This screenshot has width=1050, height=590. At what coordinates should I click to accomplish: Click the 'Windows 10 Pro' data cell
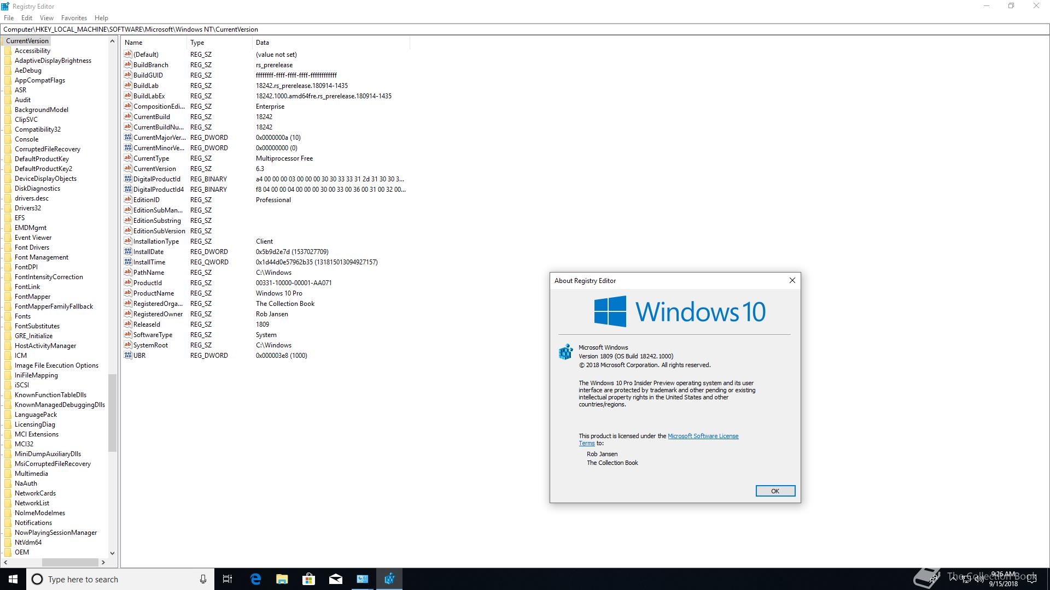click(x=279, y=293)
